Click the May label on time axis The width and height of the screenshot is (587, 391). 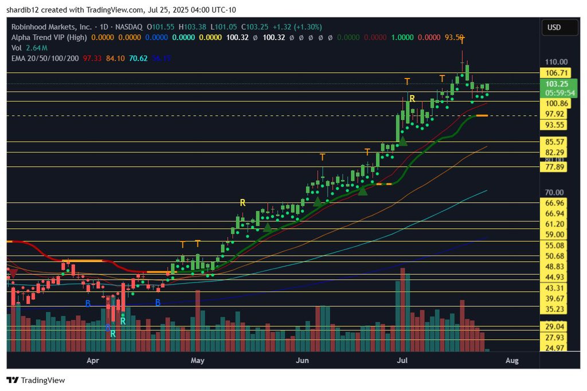click(x=197, y=361)
